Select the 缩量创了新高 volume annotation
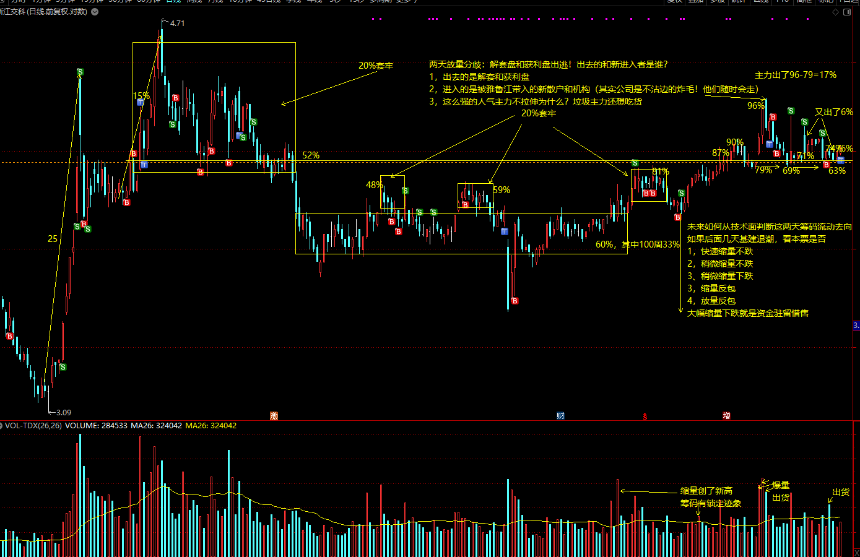860x557 pixels. 706,491
